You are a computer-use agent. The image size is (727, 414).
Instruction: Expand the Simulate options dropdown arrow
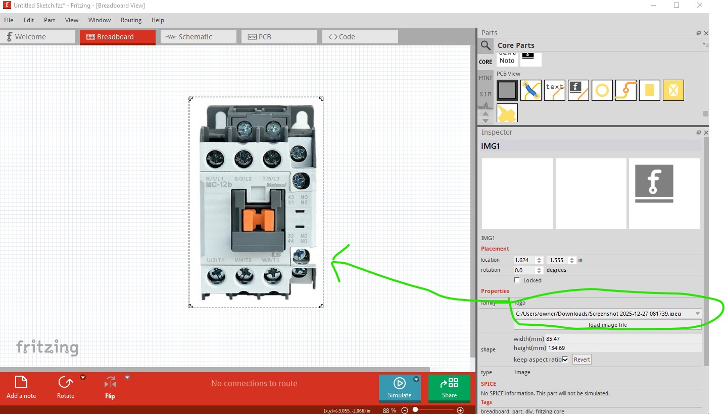coord(416,379)
